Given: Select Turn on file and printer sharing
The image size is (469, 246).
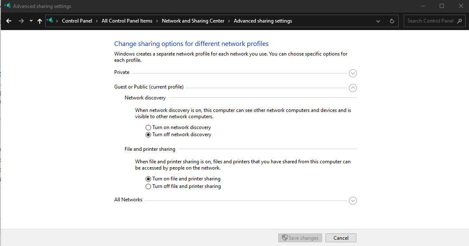Looking at the screenshot, I should click(148, 179).
